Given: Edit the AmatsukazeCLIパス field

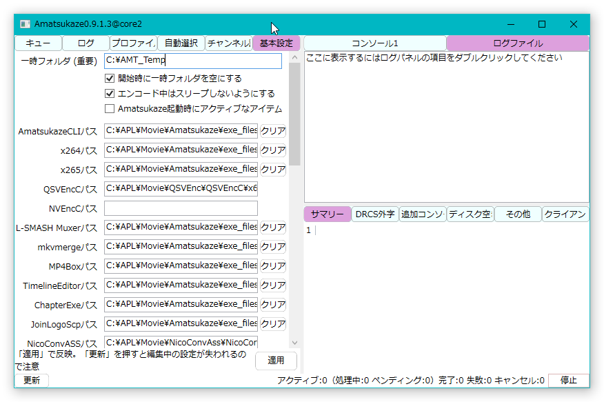Looking at the screenshot, I should pyautogui.click(x=181, y=130).
